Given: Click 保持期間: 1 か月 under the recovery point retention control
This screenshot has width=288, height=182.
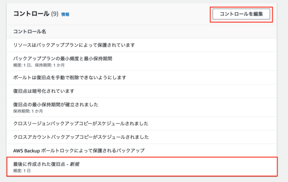Looking at the screenshot, I should [x=28, y=111].
